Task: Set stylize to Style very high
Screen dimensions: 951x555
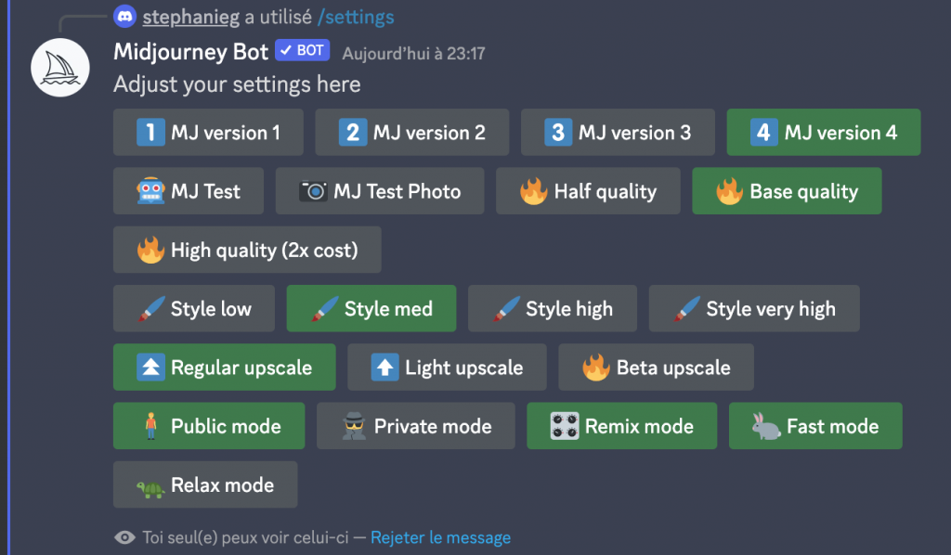Action: pos(754,308)
